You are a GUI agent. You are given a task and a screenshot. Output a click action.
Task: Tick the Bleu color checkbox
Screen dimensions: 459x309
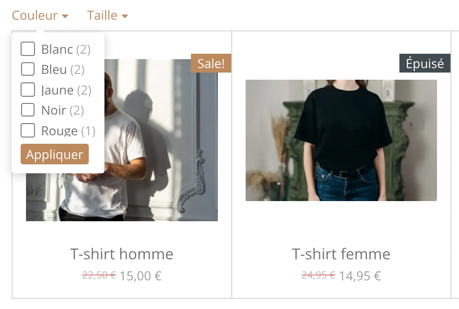click(28, 69)
